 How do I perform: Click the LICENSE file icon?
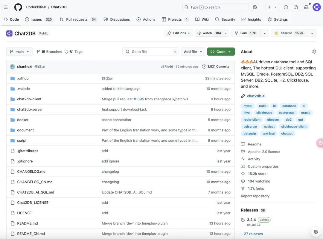point(13,213)
